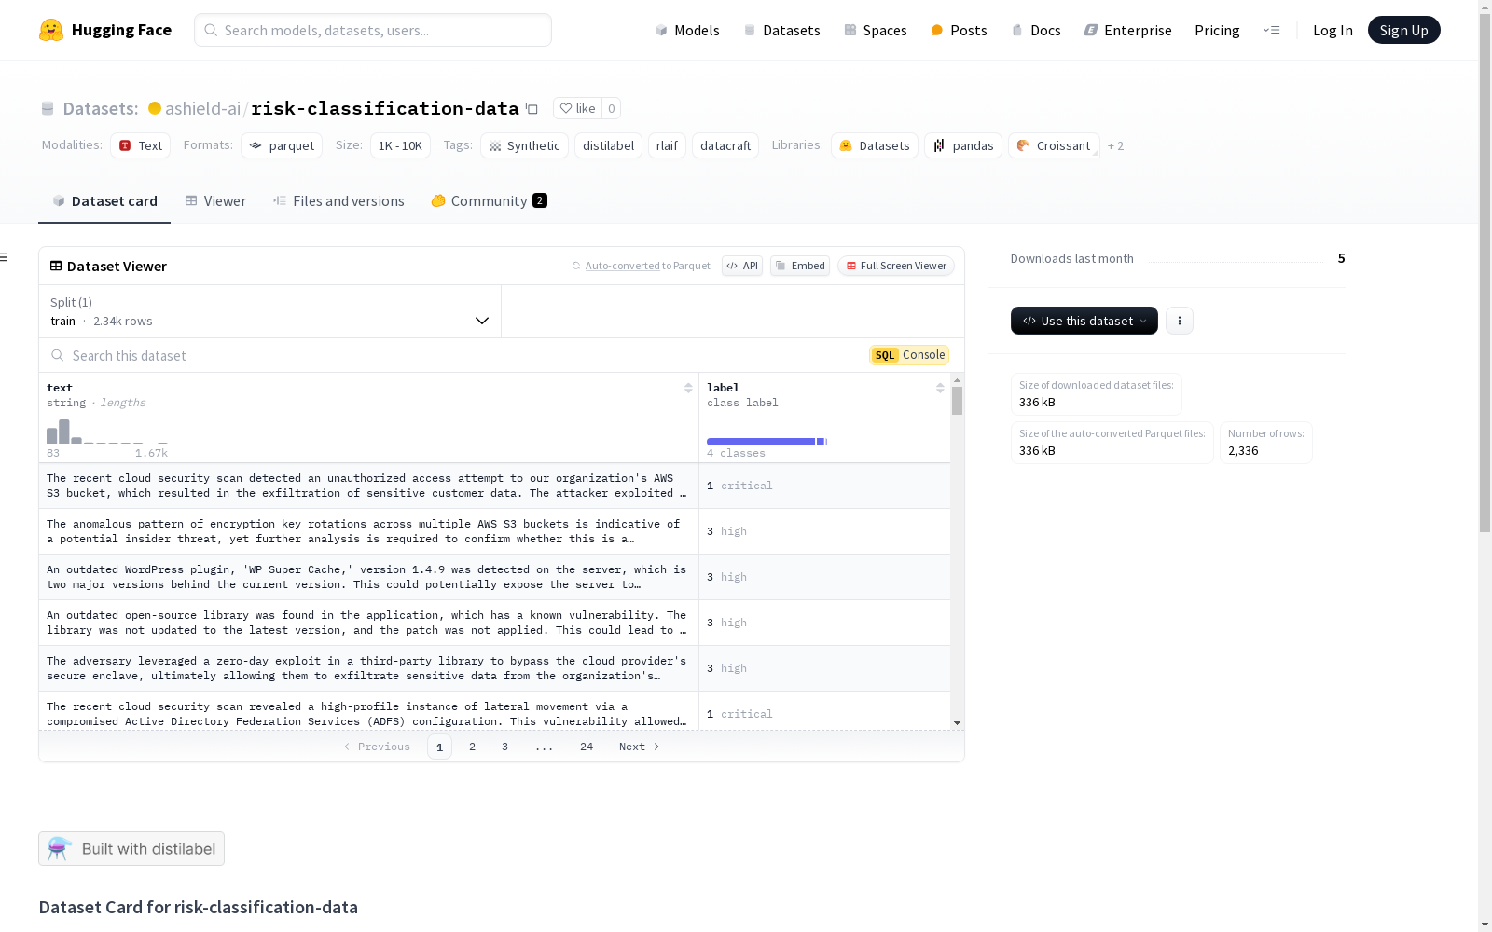Click the row about ADFS lateral movement
The width and height of the screenshot is (1492, 932).
pyautogui.click(x=494, y=711)
